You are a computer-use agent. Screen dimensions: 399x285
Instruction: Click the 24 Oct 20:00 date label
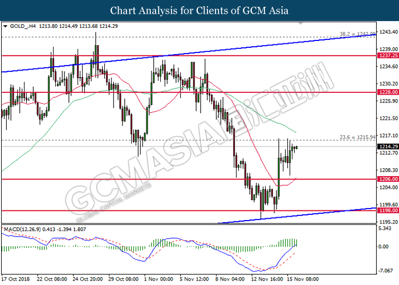point(88,279)
